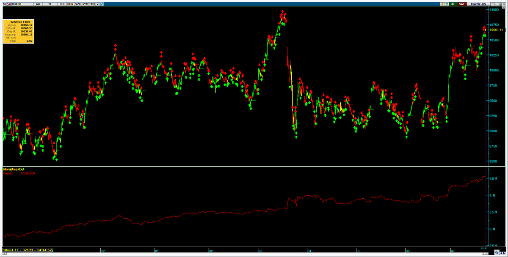508x257 pixels.
Task: Click the small square icon above price axis
Action: pos(503,7)
